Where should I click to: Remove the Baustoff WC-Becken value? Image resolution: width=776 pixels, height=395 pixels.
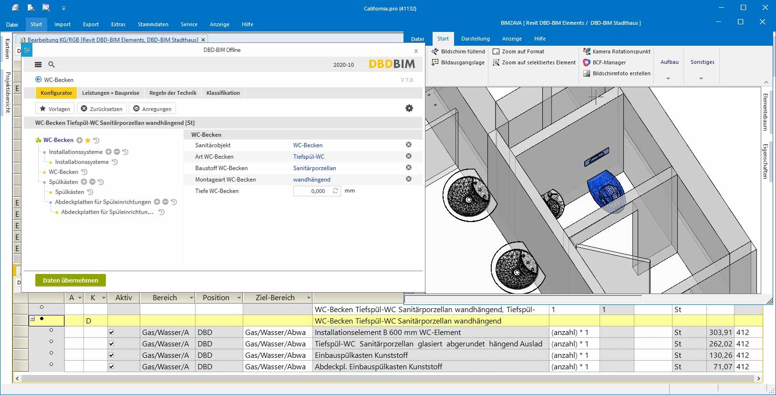(x=409, y=168)
